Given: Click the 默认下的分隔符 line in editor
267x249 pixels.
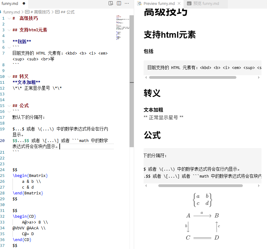Looking at the screenshot, I should point(28,117).
